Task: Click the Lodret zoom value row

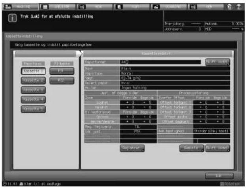Action: click(x=138, y=102)
